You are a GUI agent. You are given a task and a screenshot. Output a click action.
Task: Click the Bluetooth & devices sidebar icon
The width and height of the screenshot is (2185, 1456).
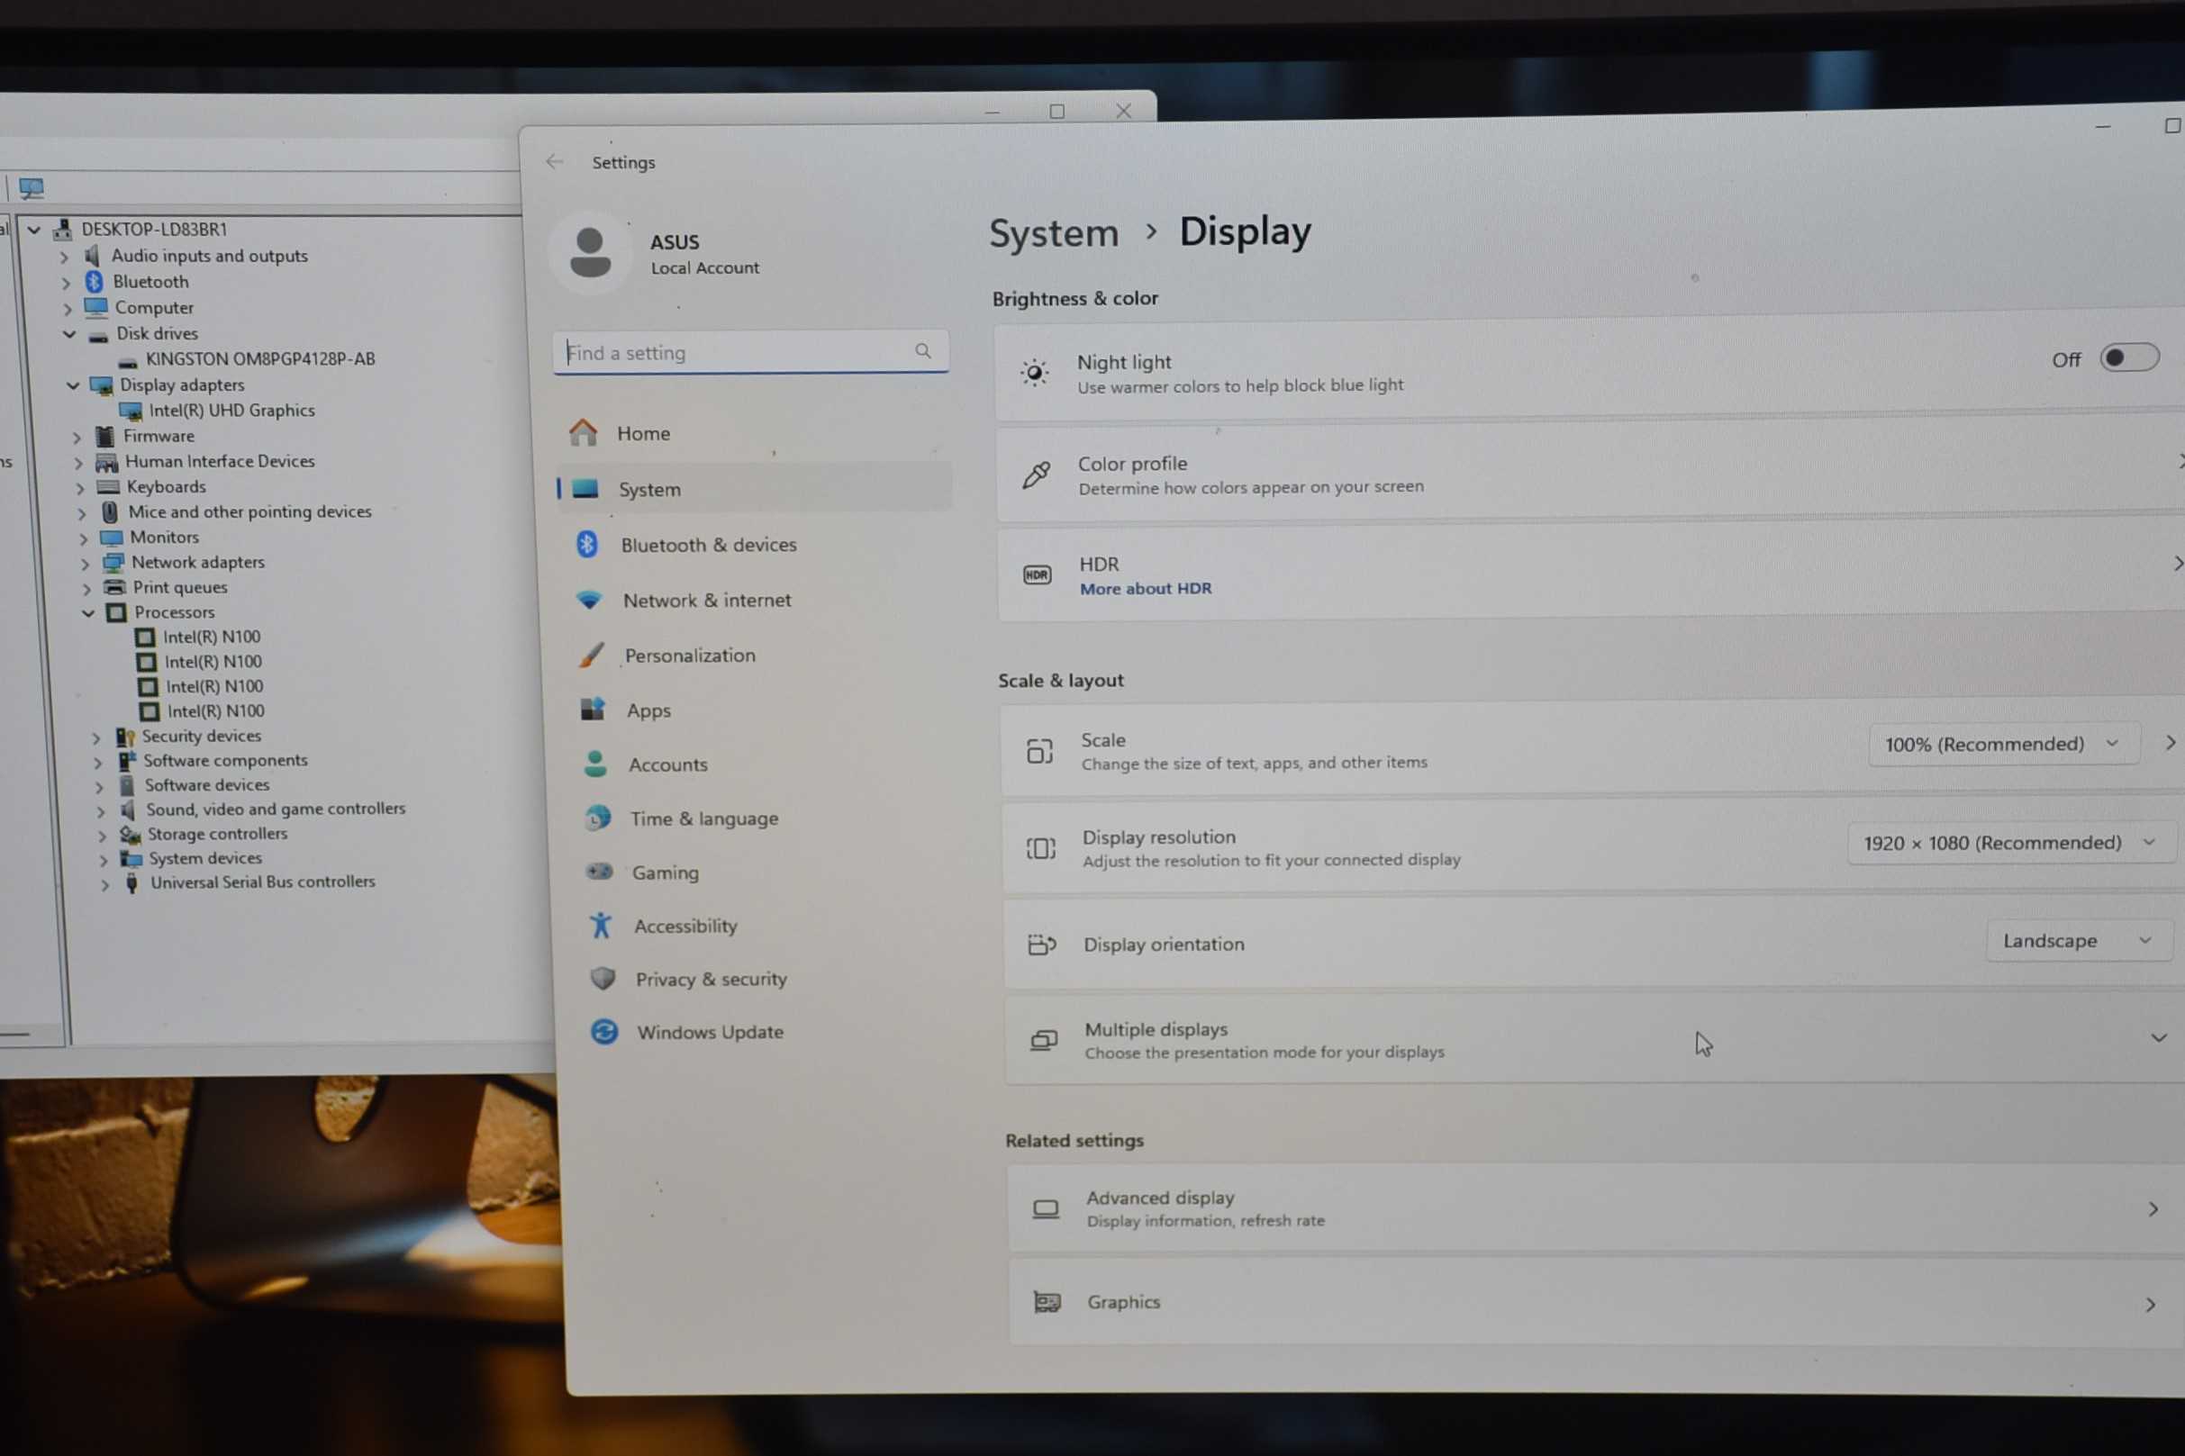[587, 544]
